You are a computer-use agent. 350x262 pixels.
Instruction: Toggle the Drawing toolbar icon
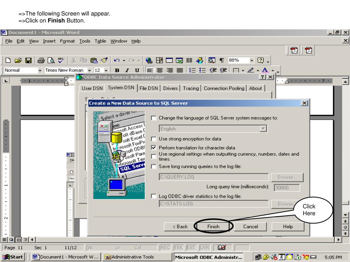200,60
